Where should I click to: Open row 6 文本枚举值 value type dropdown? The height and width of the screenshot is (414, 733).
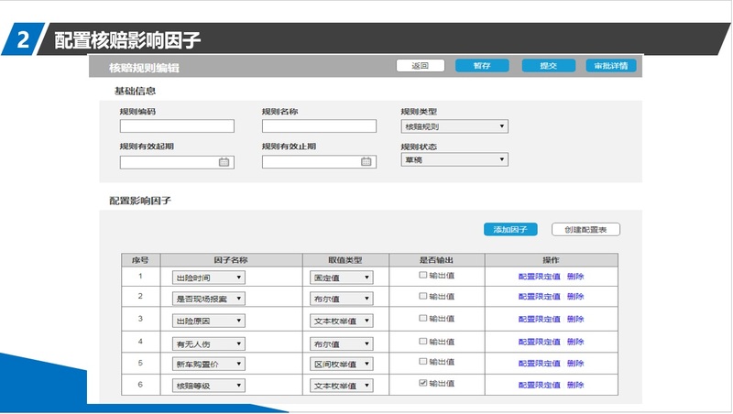point(341,386)
